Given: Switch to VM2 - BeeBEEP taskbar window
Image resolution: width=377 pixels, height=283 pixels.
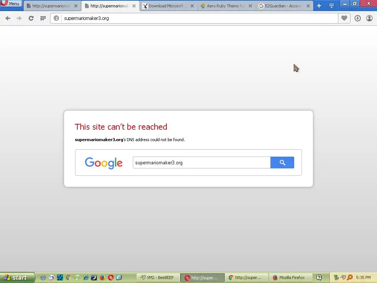Looking at the screenshot, I should [x=158, y=277].
